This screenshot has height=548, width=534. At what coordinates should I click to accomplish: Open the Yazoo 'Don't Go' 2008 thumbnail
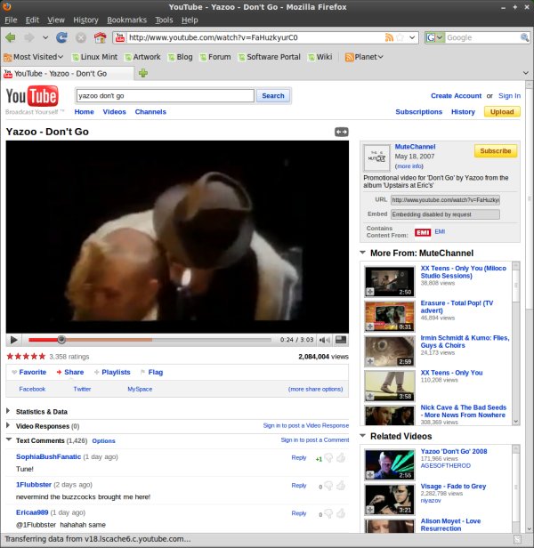pyautogui.click(x=390, y=464)
